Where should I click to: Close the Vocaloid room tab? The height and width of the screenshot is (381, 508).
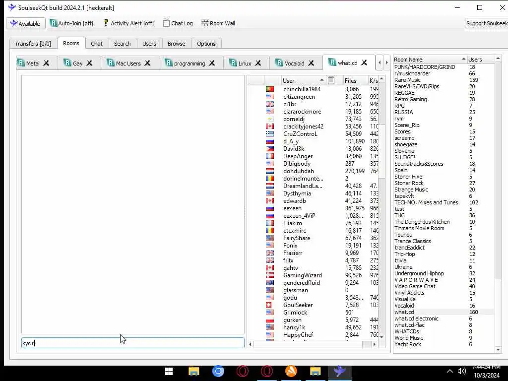click(311, 63)
